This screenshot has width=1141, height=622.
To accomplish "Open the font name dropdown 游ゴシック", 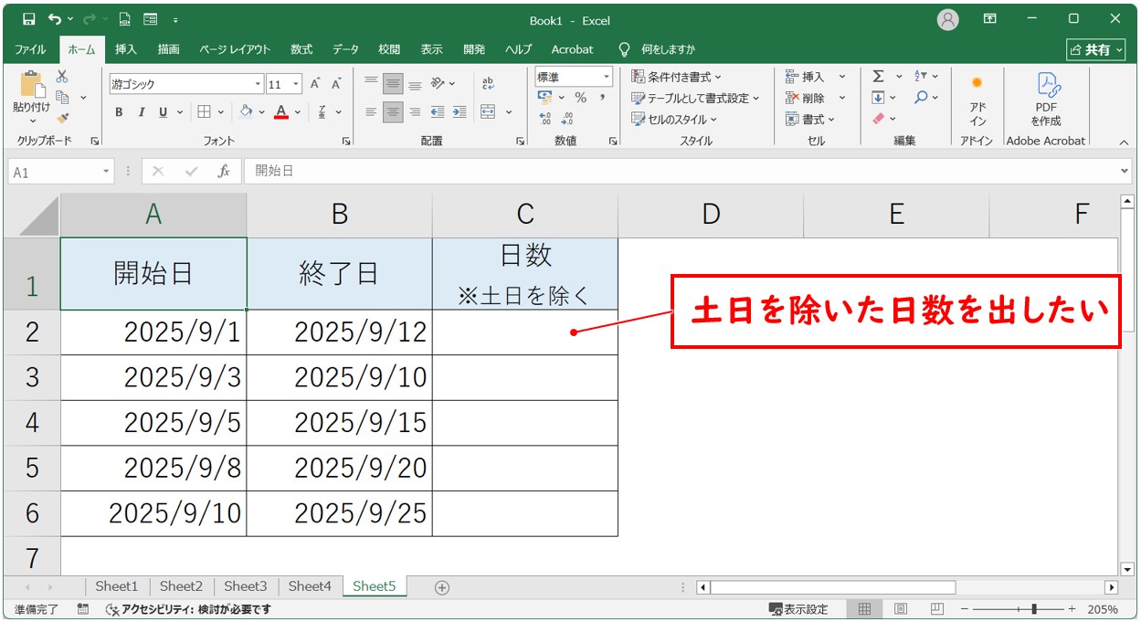I will [259, 84].
